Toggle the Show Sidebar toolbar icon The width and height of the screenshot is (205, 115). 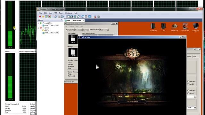[x=68, y=17]
